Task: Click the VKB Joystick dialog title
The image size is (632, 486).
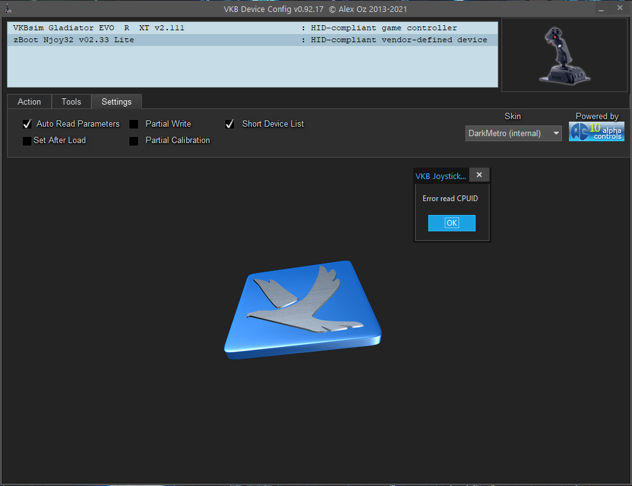Action: 440,176
